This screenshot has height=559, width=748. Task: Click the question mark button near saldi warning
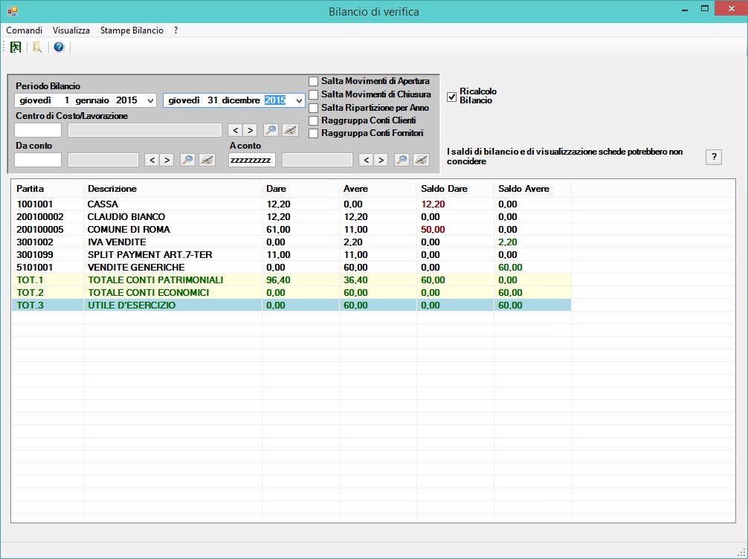point(713,157)
